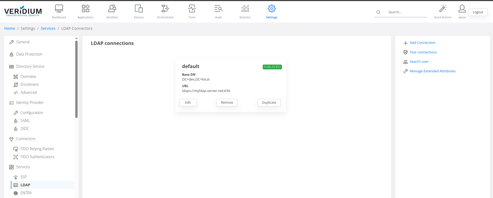Select ENTRA under Services
Screen dimensions: 493x198
pyautogui.click(x=26, y=193)
